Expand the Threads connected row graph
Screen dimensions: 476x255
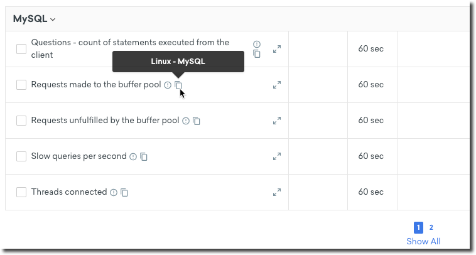coord(276,192)
